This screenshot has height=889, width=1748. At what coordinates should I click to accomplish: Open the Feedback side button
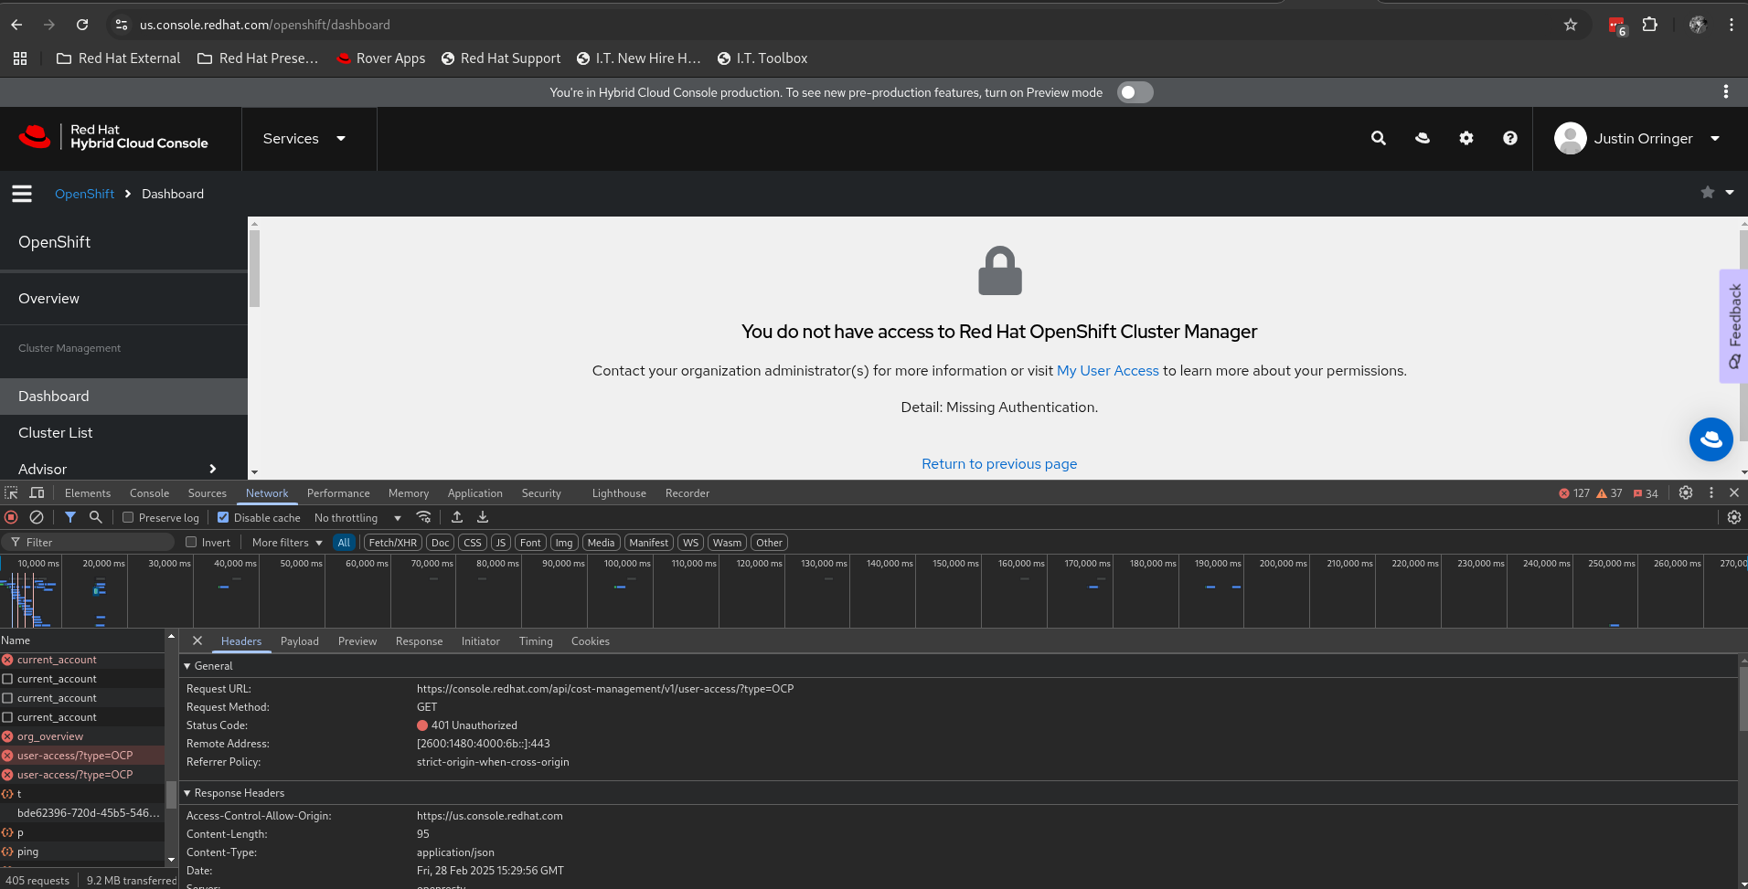(1733, 326)
